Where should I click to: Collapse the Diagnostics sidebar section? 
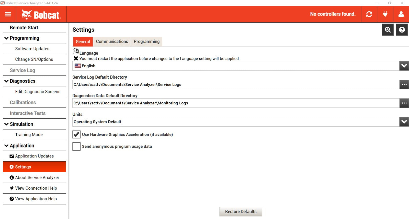click(6, 81)
